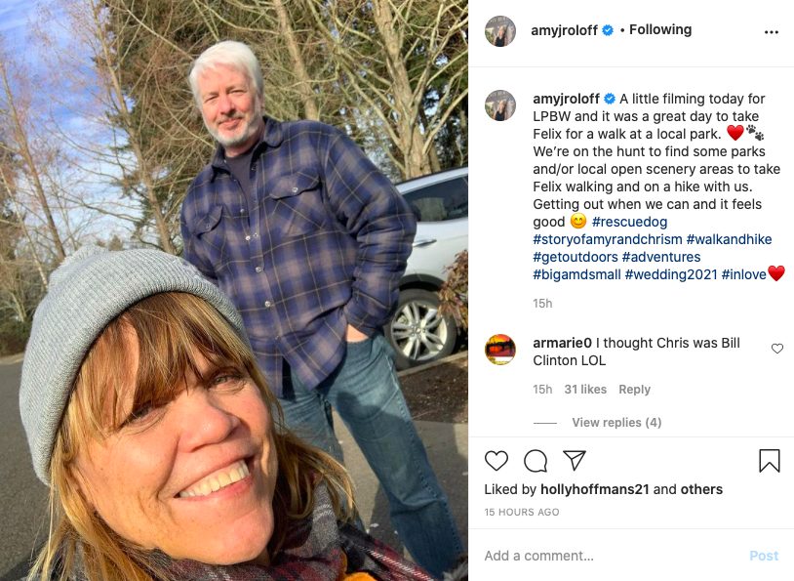The width and height of the screenshot is (794, 581).
Task: Click armarie0's profile avatar
Action: [500, 350]
